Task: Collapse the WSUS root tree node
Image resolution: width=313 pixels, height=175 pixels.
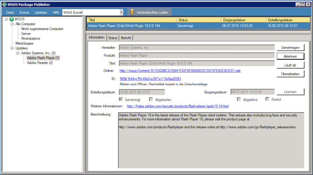Action: [x=6, y=19]
